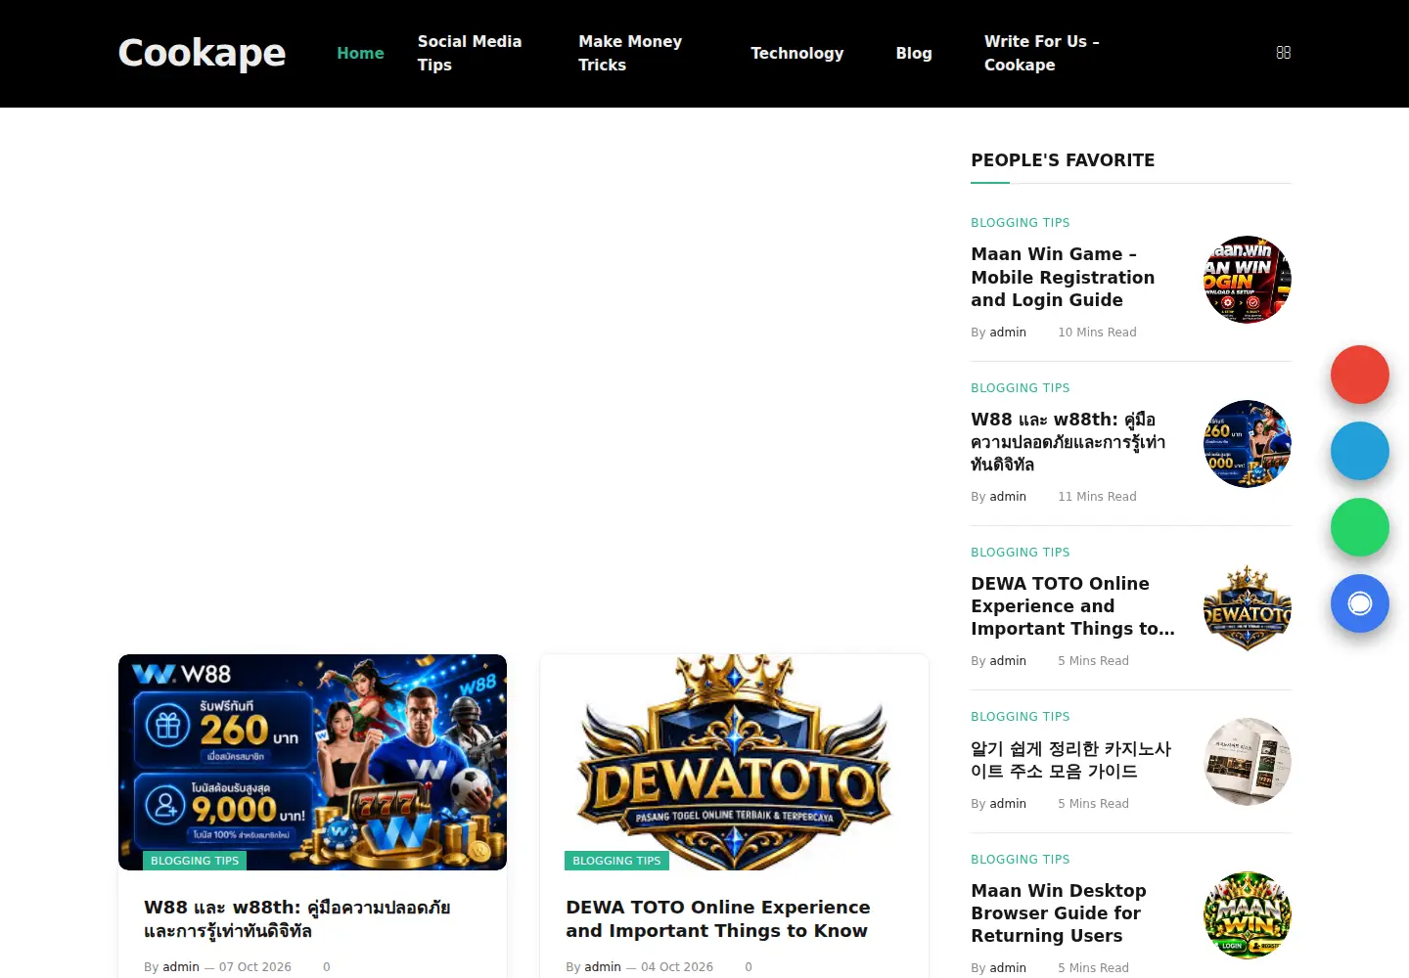The height and width of the screenshot is (978, 1409).
Task: Open W88 และ w88th main card title
Action: click(x=297, y=919)
